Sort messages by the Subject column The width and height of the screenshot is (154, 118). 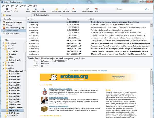click(119, 19)
